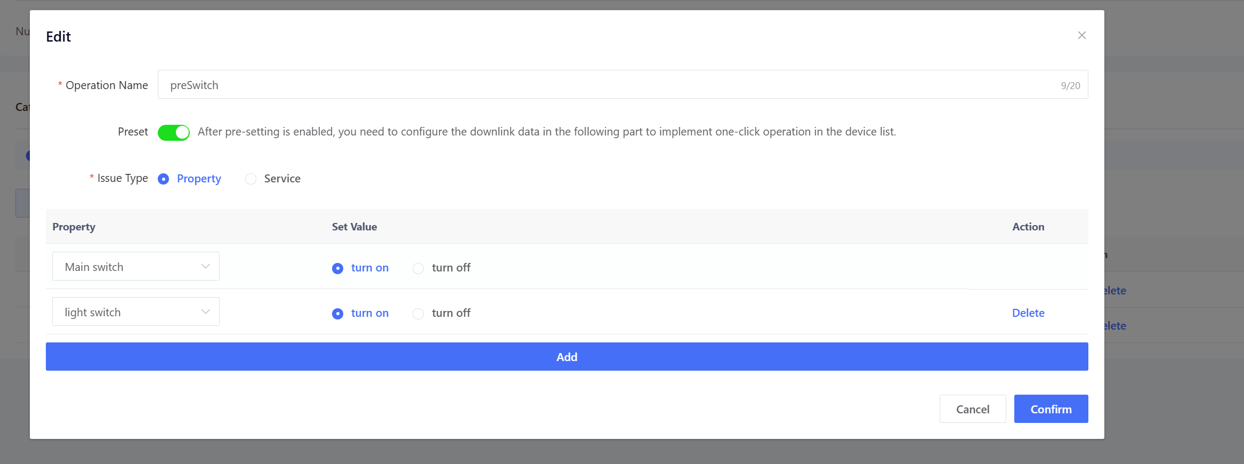
Task: Expand the light switch property dropdown
Action: tap(136, 312)
